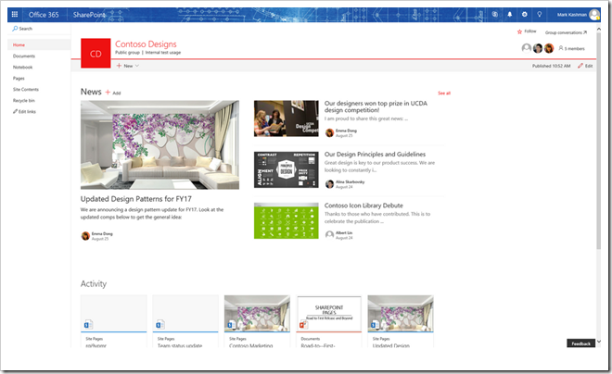Screen dimensions: 612x374
Task: Click the Published 10:52 AM status text
Action: (x=551, y=66)
